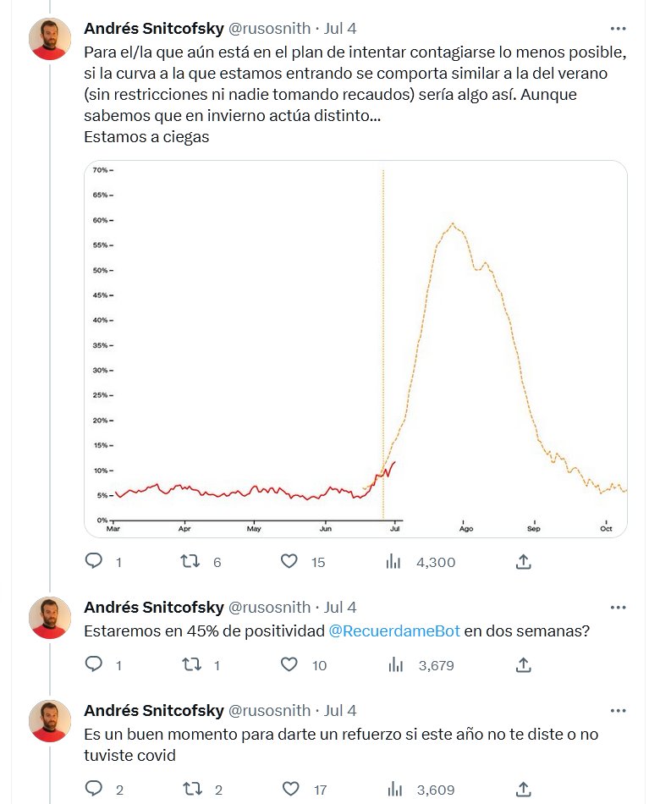Retweet the RecuerdameBot tweet

[x=193, y=665]
